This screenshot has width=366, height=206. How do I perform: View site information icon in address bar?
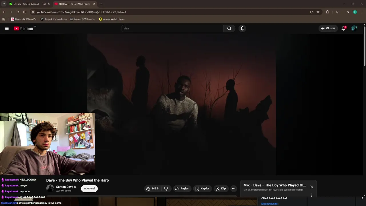pos(33,12)
